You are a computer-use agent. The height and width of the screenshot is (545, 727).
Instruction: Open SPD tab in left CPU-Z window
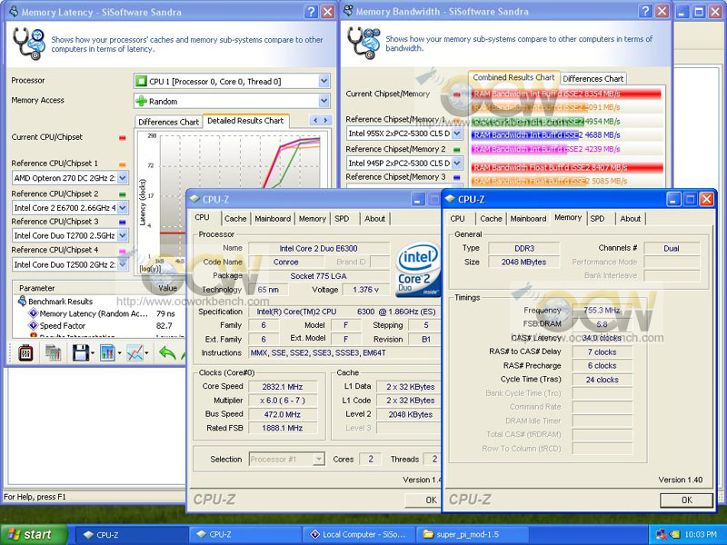[342, 219]
